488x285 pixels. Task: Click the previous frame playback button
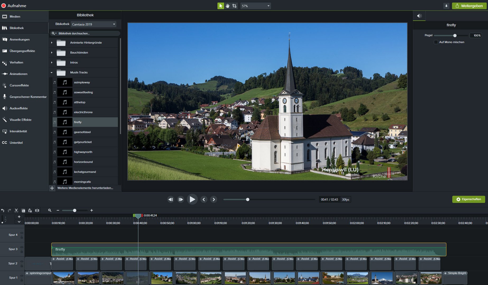[x=171, y=199]
